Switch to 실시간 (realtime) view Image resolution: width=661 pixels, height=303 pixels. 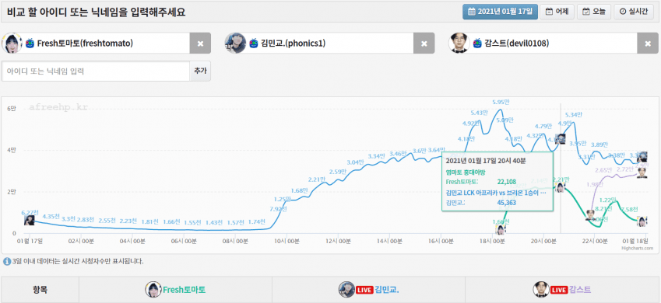coord(634,12)
